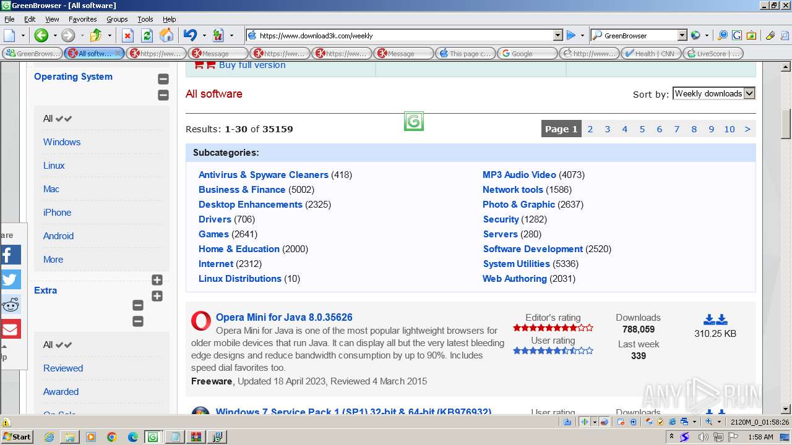
Task: Open the search engine box dropdown arrow
Action: 682,35
